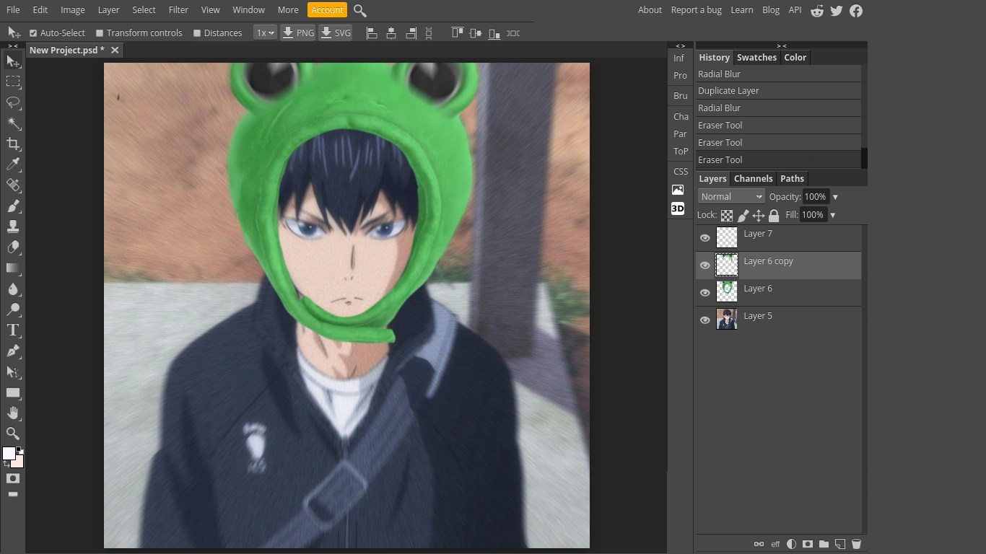986x554 pixels.
Task: Select the Rectangle shape tool
Action: click(13, 393)
